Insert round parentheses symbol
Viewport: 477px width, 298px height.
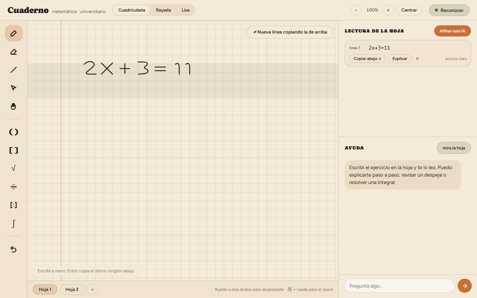pyautogui.click(x=14, y=132)
